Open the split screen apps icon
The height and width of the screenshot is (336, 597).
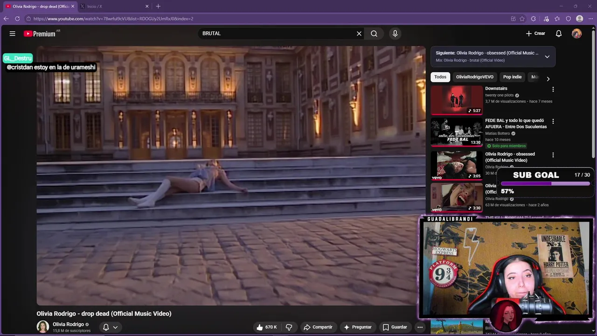tap(513, 19)
